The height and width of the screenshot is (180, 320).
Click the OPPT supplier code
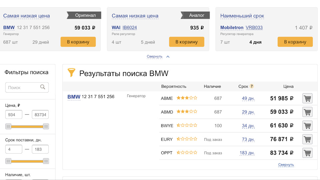(167, 153)
